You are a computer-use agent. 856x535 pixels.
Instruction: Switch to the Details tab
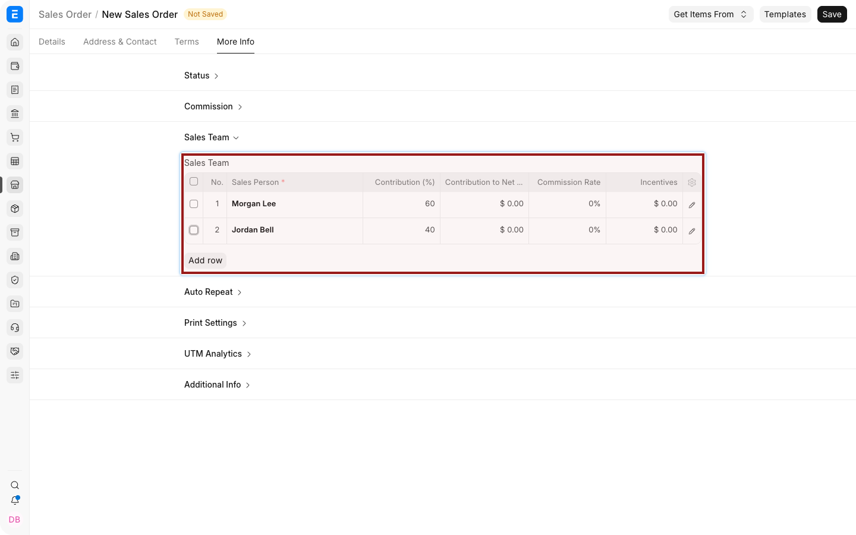52,42
